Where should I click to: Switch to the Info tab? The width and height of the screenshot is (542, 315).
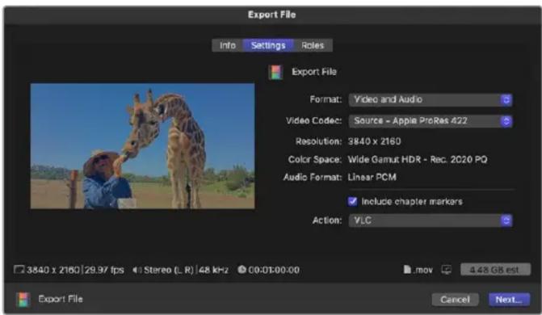coord(228,45)
